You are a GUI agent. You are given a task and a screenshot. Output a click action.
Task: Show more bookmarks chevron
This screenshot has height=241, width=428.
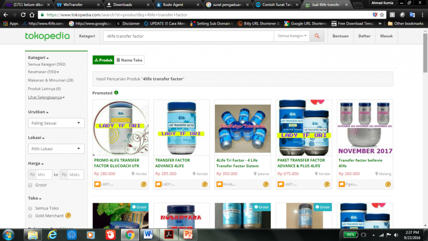380,23
